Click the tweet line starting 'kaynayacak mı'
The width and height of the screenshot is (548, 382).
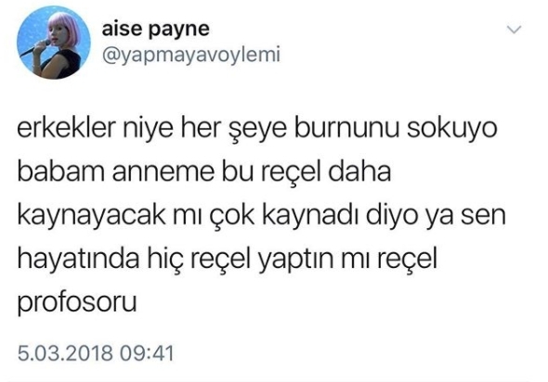click(x=261, y=216)
